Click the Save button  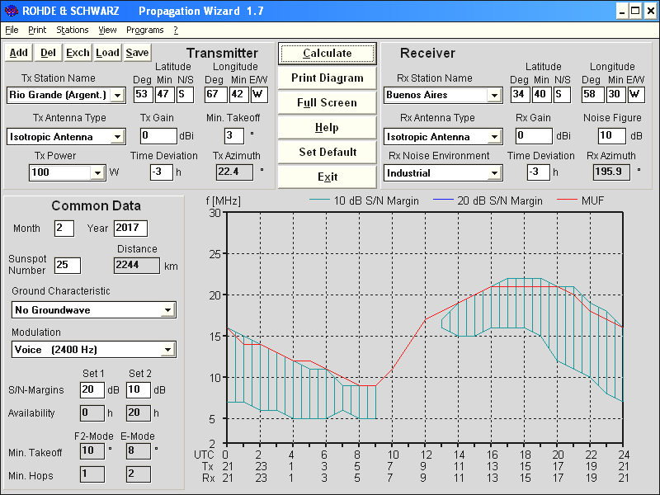tap(137, 53)
